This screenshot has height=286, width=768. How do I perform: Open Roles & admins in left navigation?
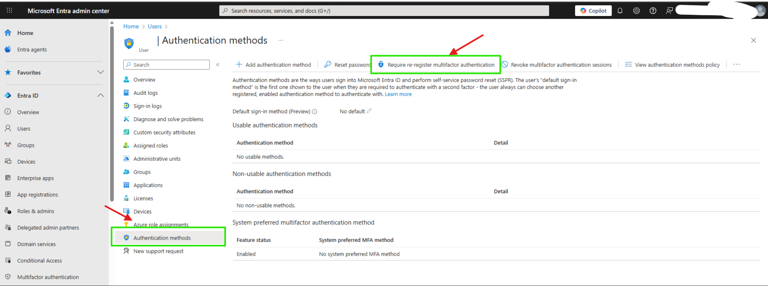point(36,211)
